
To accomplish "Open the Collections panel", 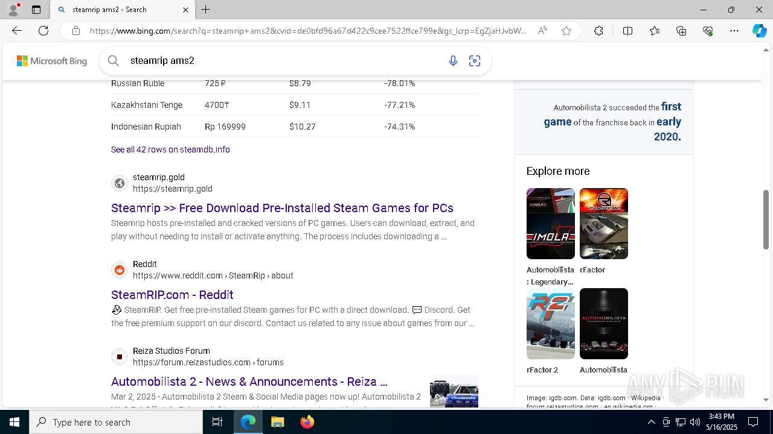I will click(x=681, y=31).
